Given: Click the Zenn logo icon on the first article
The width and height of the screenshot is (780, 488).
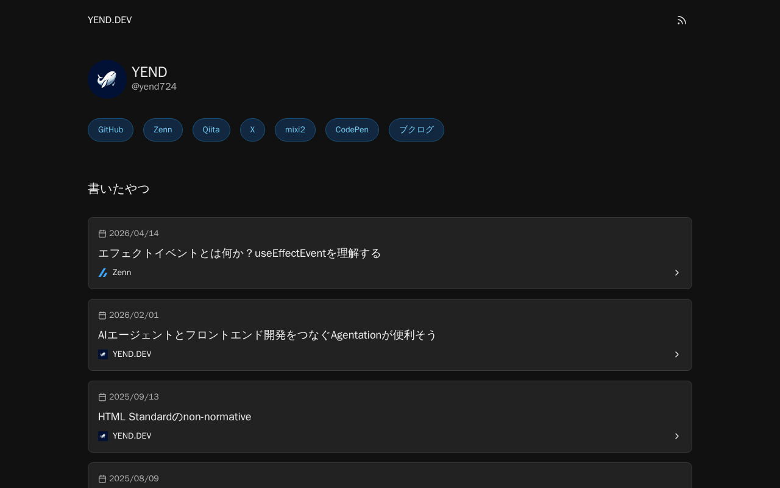Looking at the screenshot, I should (x=103, y=273).
